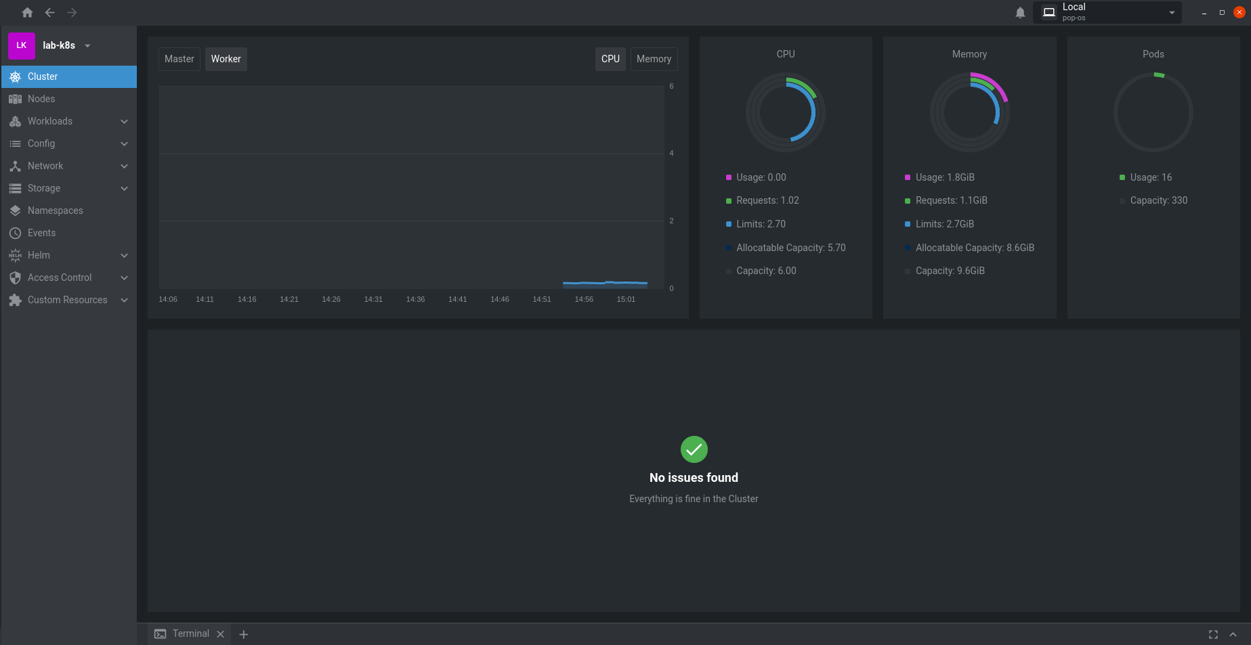The image size is (1251, 645).
Task: Click the CPU usage line in the chart
Action: click(x=605, y=282)
